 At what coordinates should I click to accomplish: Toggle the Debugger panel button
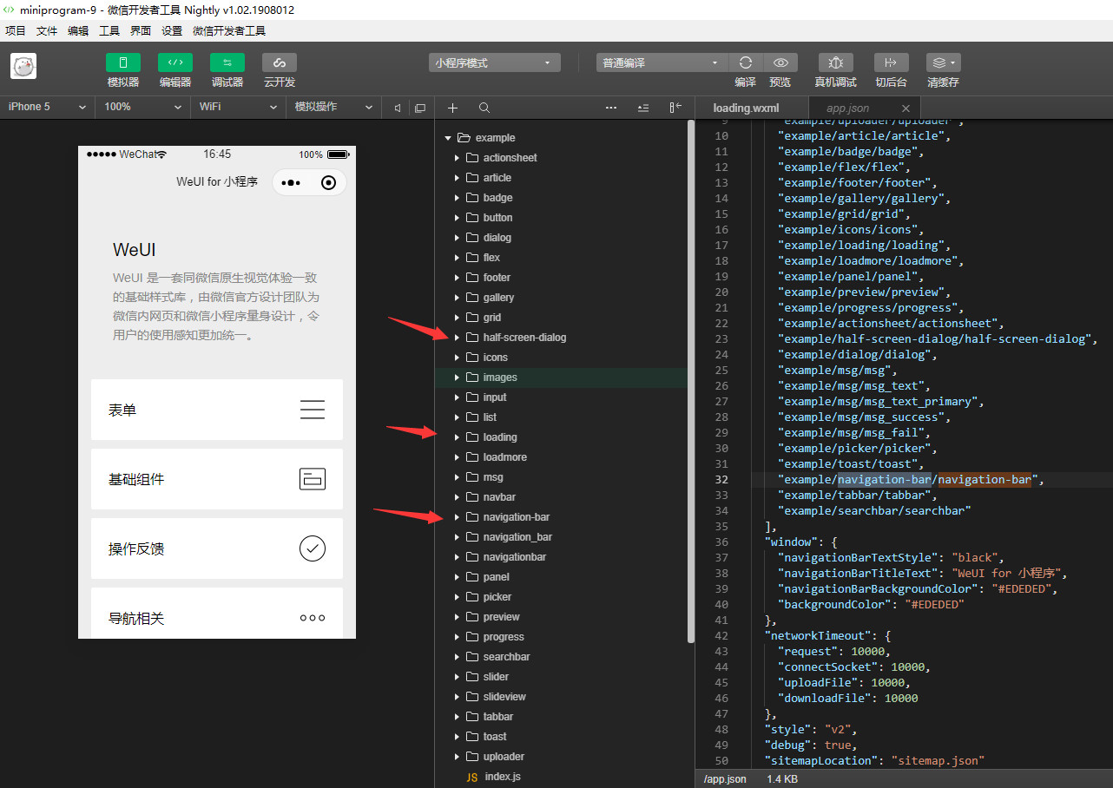[227, 62]
